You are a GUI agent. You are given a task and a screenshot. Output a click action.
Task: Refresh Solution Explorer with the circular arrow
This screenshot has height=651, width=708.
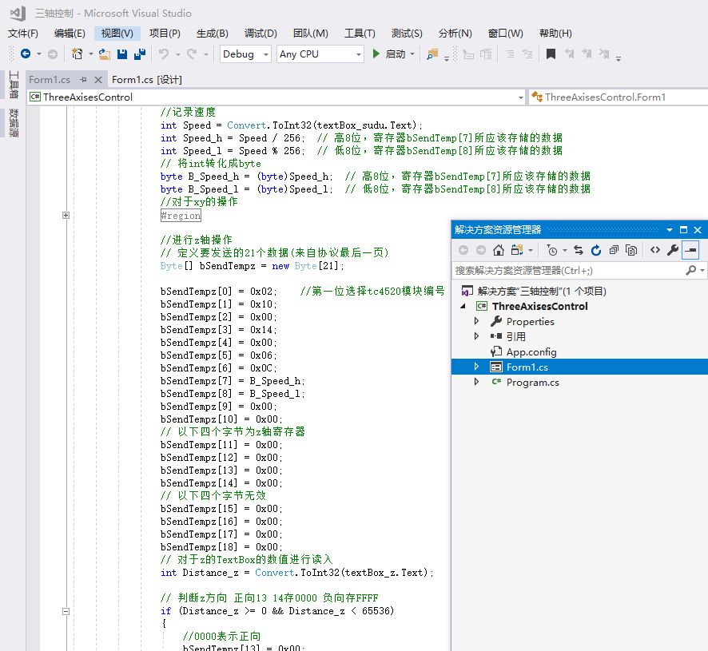coord(596,250)
